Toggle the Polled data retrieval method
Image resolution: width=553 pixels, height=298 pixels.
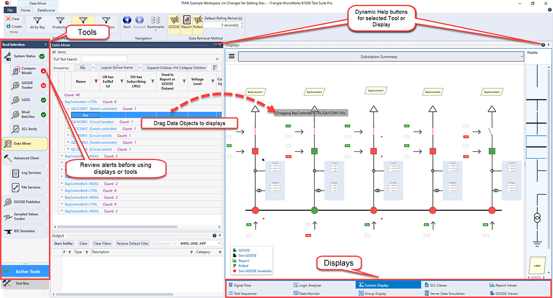tap(198, 21)
